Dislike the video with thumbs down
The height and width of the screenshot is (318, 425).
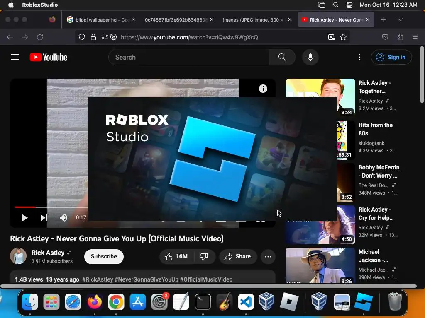pyautogui.click(x=204, y=256)
